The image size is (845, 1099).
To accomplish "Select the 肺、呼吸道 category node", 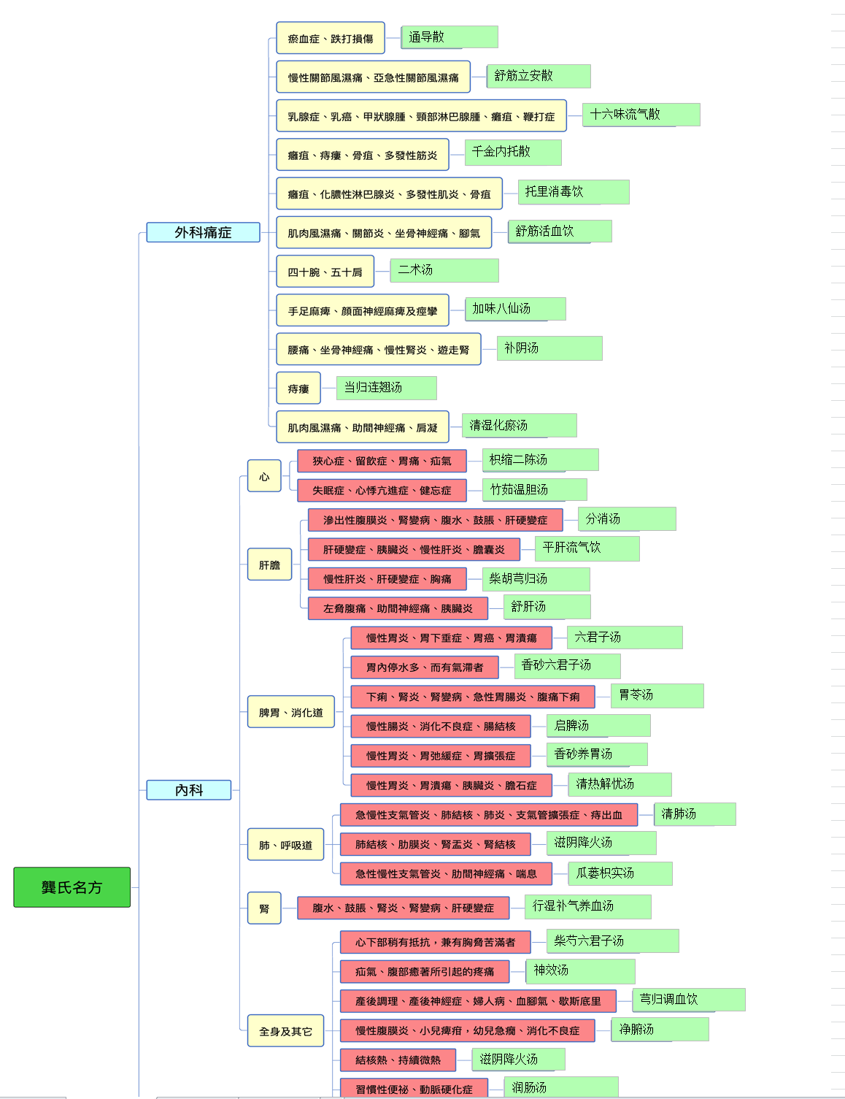I will pyautogui.click(x=285, y=845).
